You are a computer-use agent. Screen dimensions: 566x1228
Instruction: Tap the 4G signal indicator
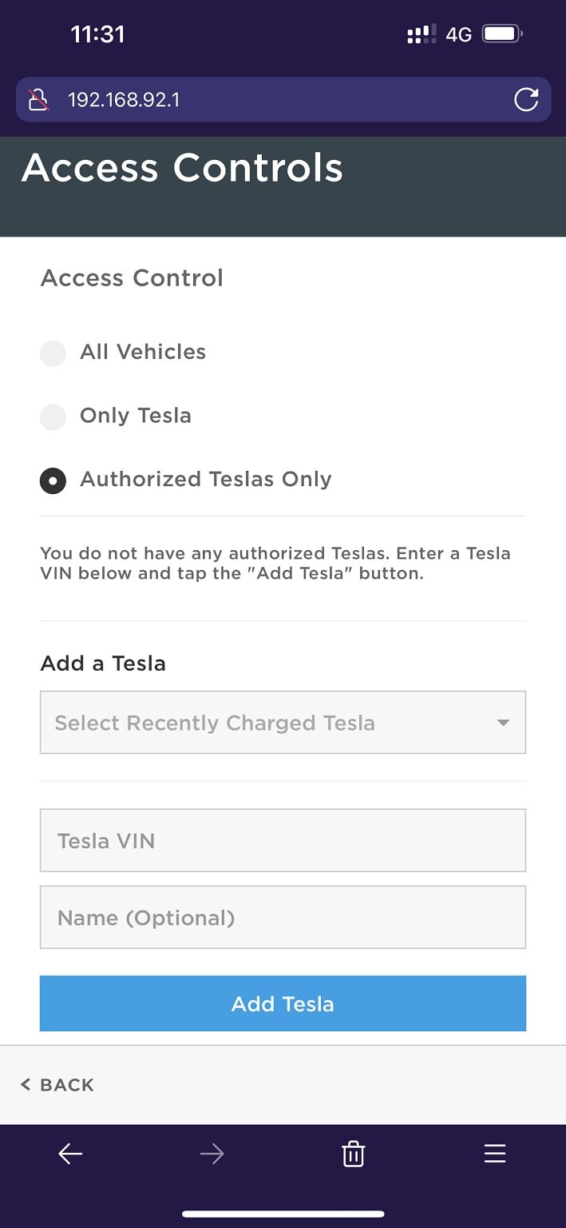click(x=458, y=35)
